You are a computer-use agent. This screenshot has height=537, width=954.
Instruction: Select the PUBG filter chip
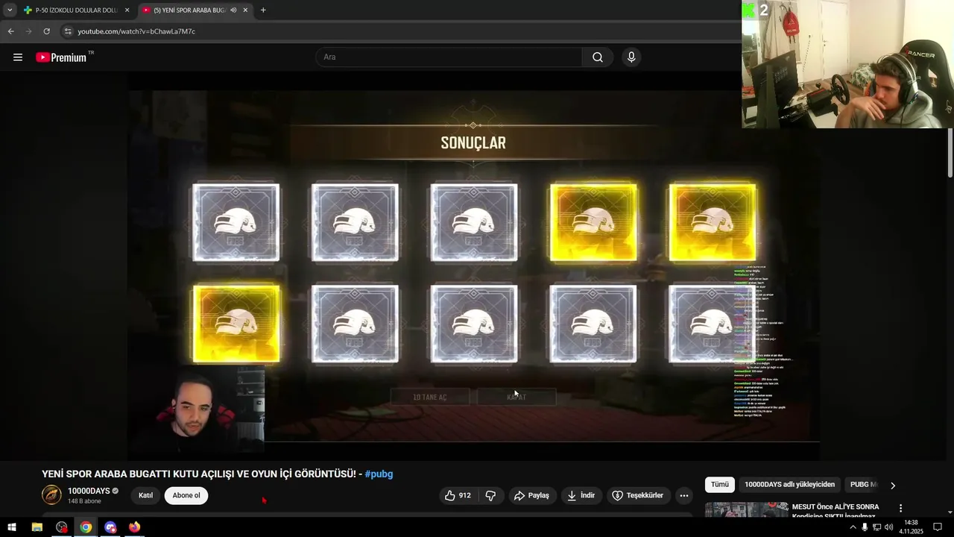coord(863,485)
